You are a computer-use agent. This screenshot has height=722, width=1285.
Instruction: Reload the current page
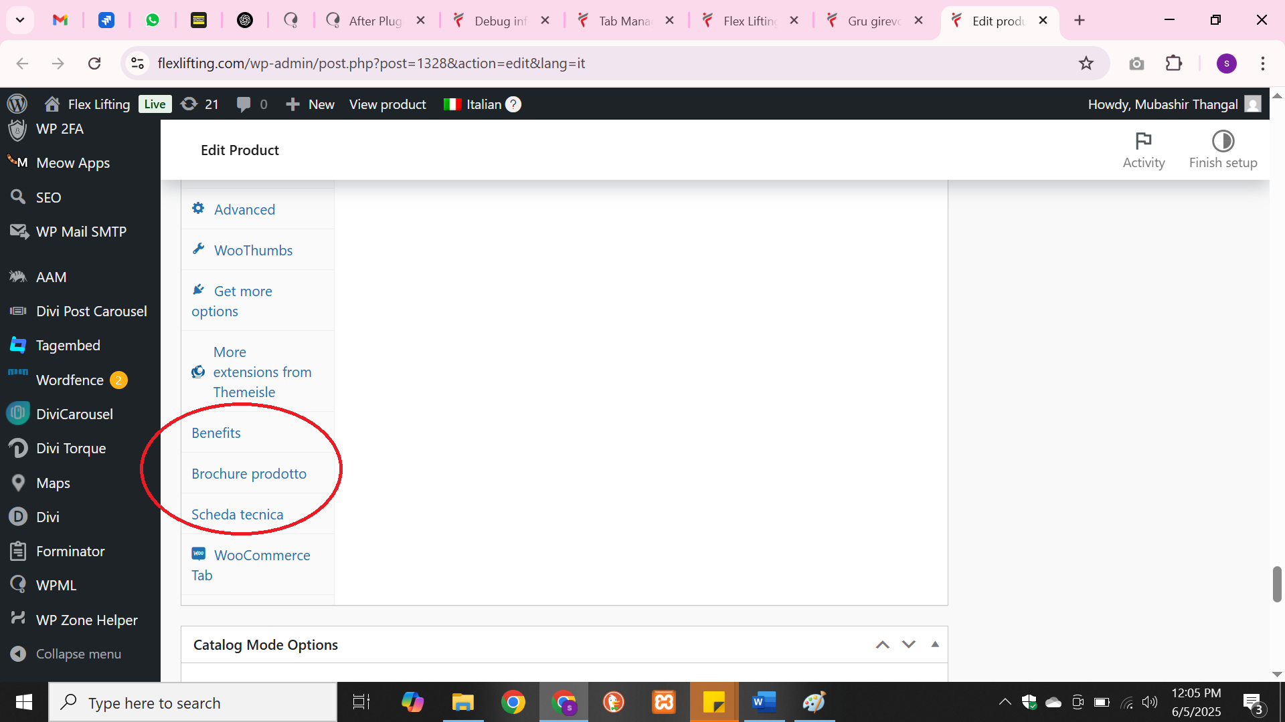[x=94, y=63]
